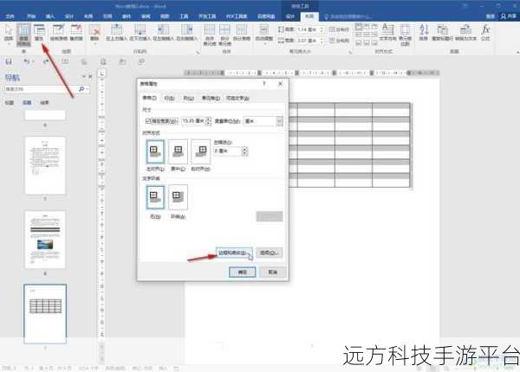The width and height of the screenshot is (520, 372).
Task: Click Split Table icon
Action: click(242, 33)
